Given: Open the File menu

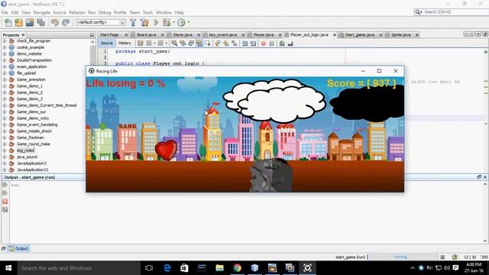Looking at the screenshot, I should [x=5, y=12].
